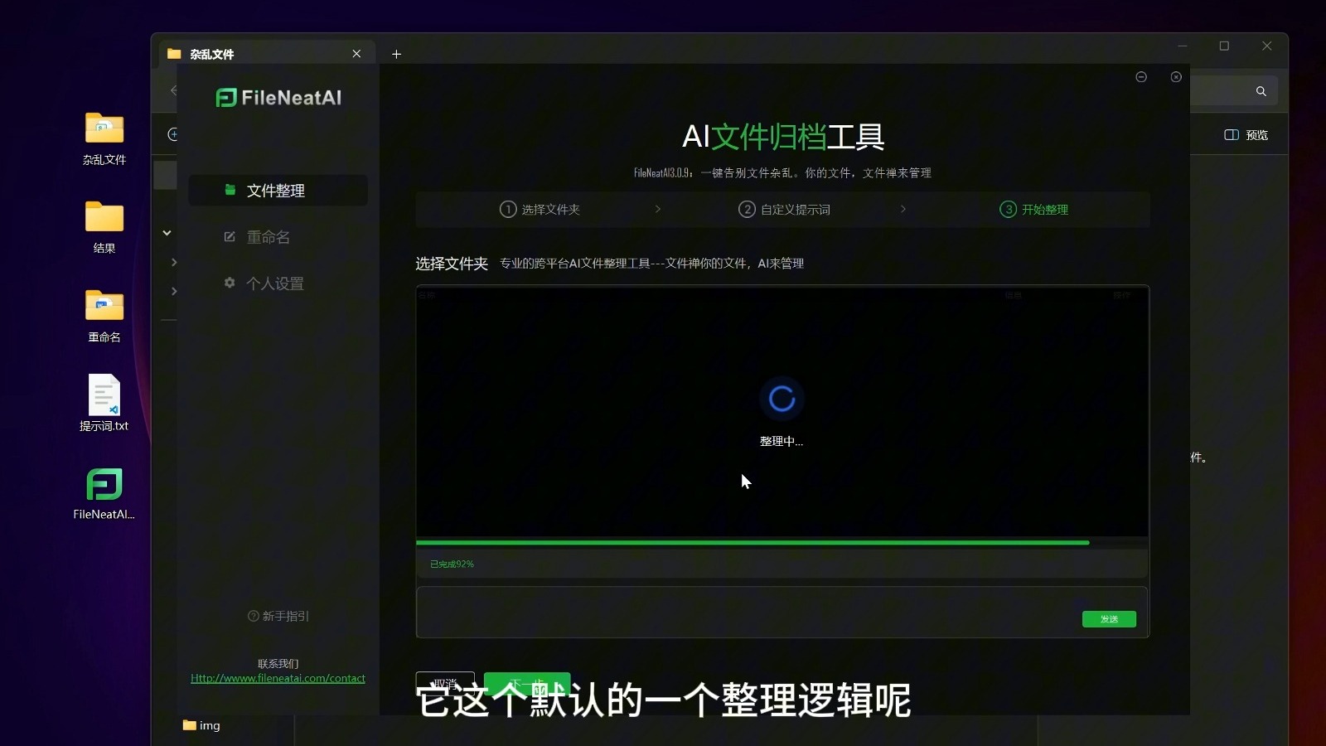This screenshot has width=1326, height=746.
Task: Click the search icon in the Explorer window
Action: click(1261, 91)
